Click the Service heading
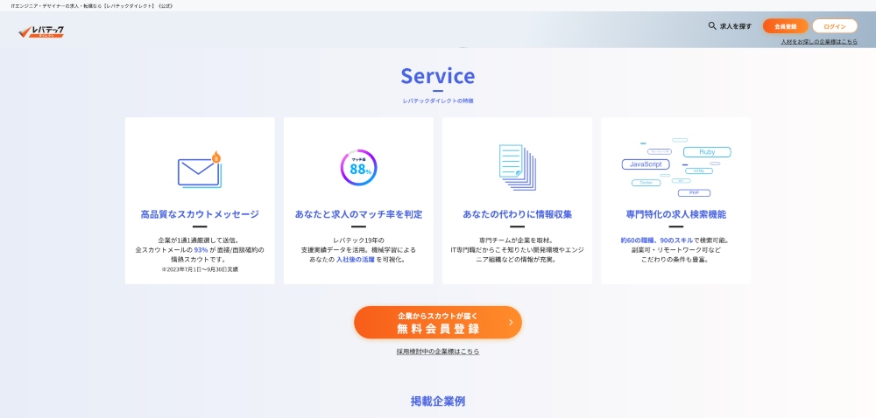876x418 pixels. (x=438, y=76)
